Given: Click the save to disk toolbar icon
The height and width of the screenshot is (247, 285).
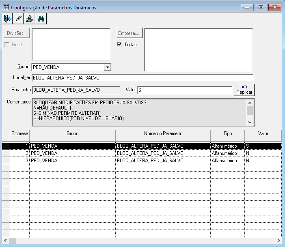Looking at the screenshot, I should coord(30,19).
